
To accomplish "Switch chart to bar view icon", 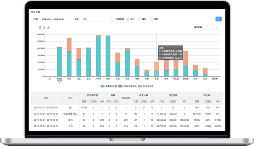I will tap(40, 27).
